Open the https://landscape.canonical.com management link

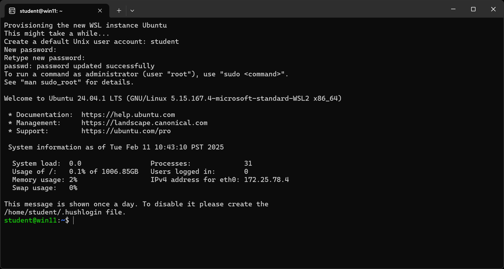pos(144,123)
